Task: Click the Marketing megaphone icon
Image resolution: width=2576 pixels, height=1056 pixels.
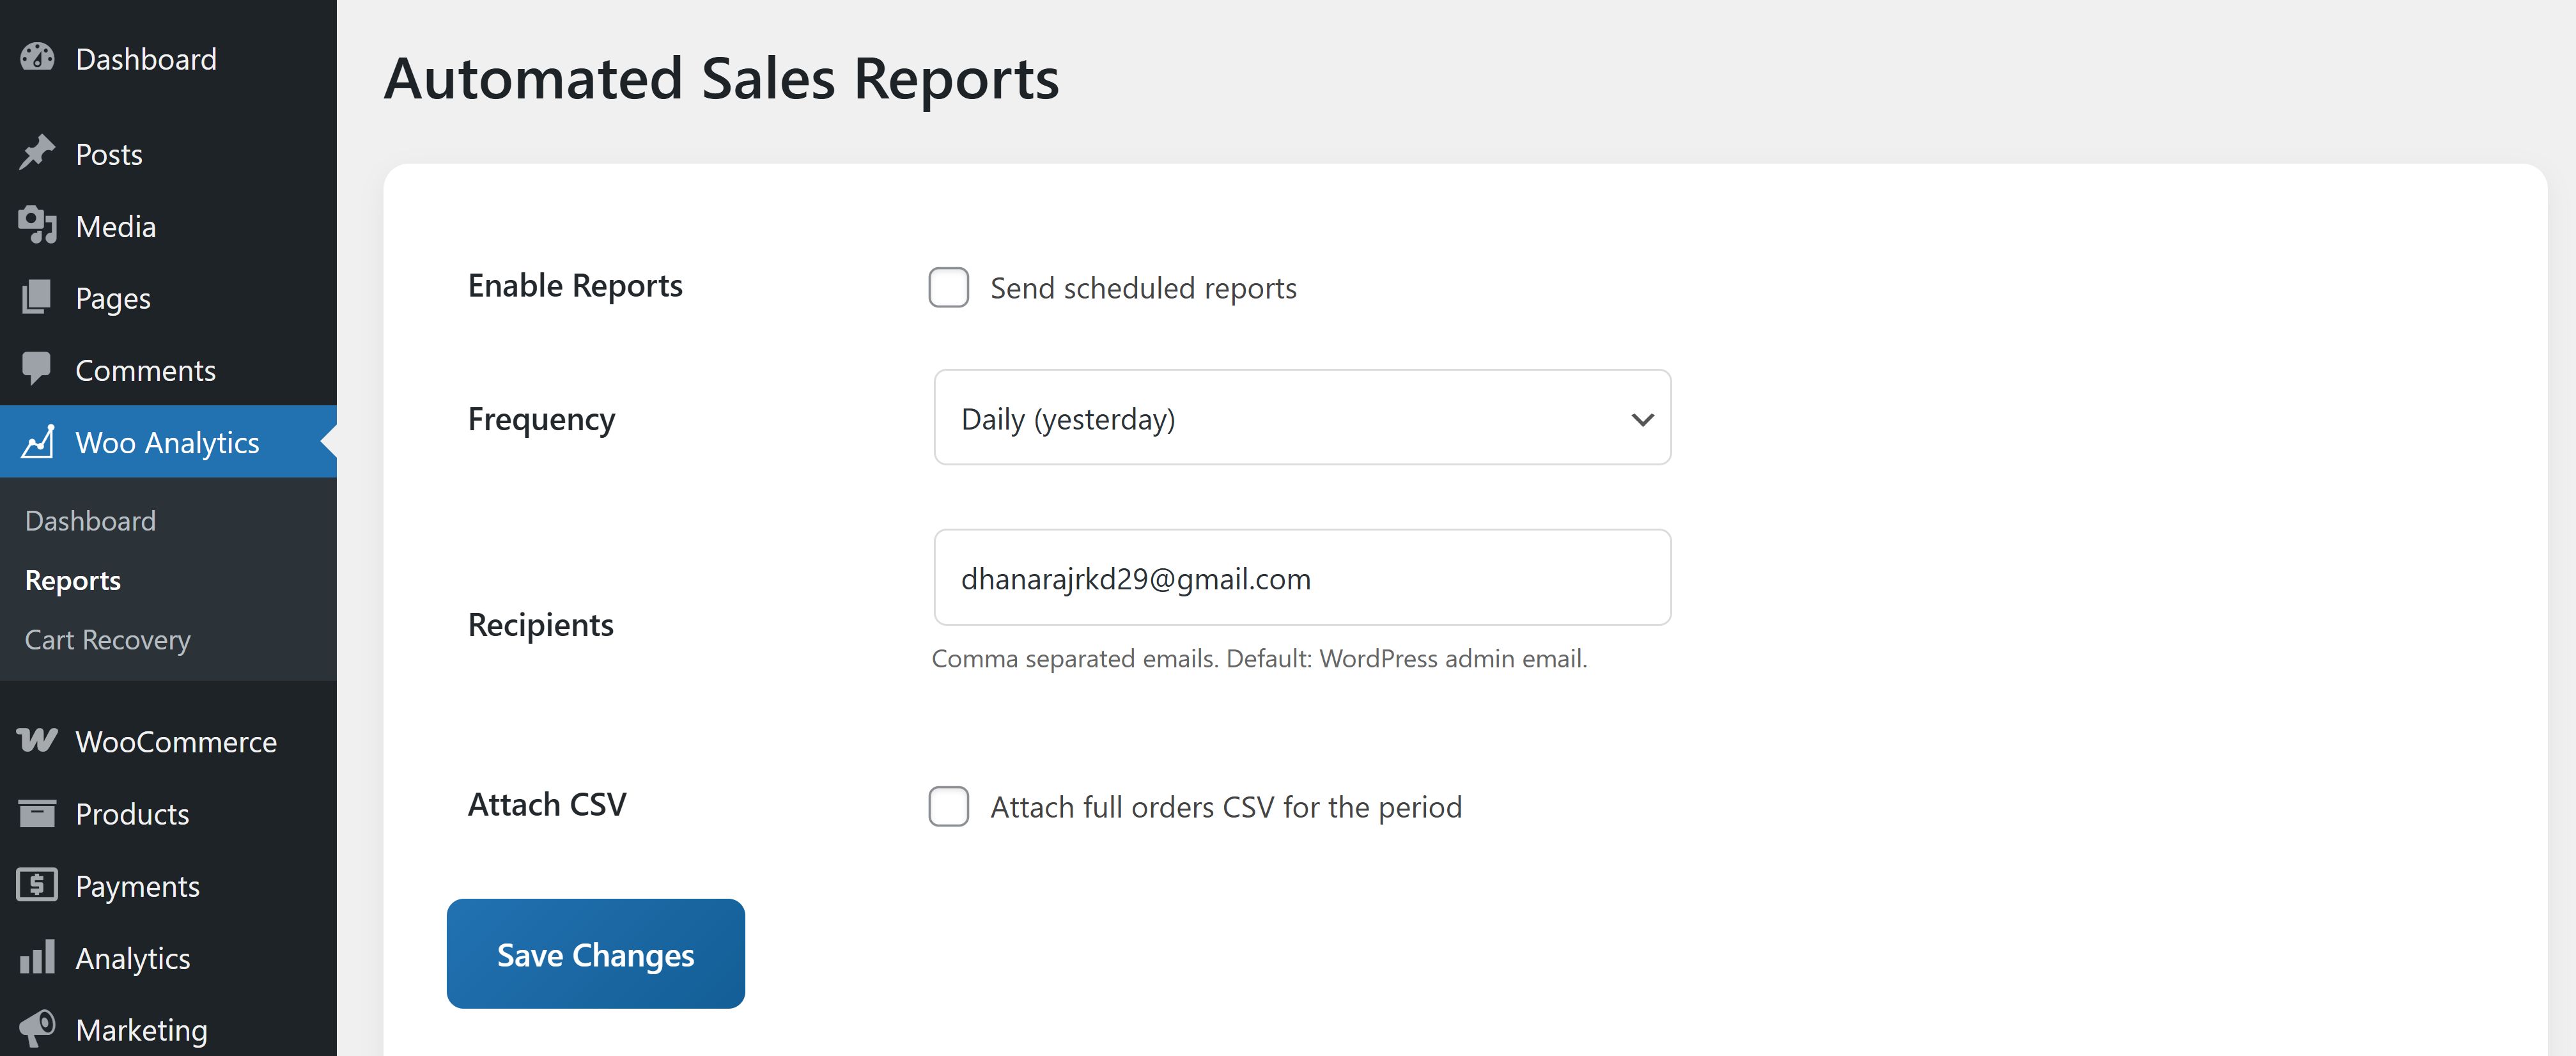Action: (37, 1028)
